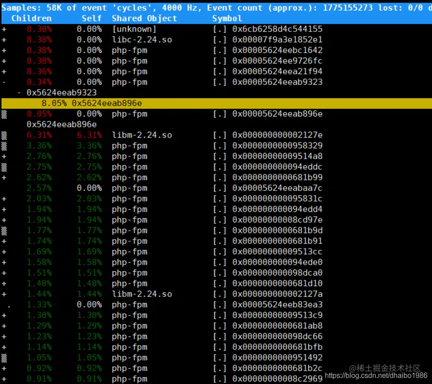Click the 8.36% Children value

tap(39, 72)
